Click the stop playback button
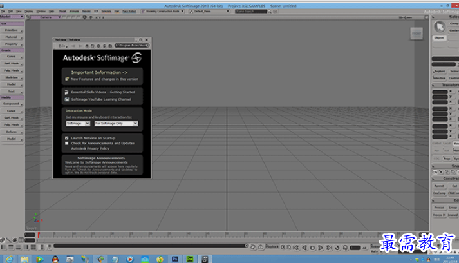Image resolution: width=459 pixels, height=263 pixels. (312, 248)
